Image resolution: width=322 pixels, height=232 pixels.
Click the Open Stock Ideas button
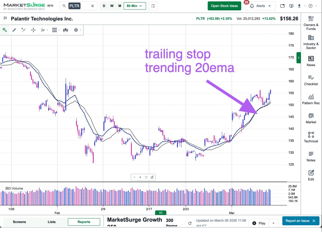pos(224,6)
